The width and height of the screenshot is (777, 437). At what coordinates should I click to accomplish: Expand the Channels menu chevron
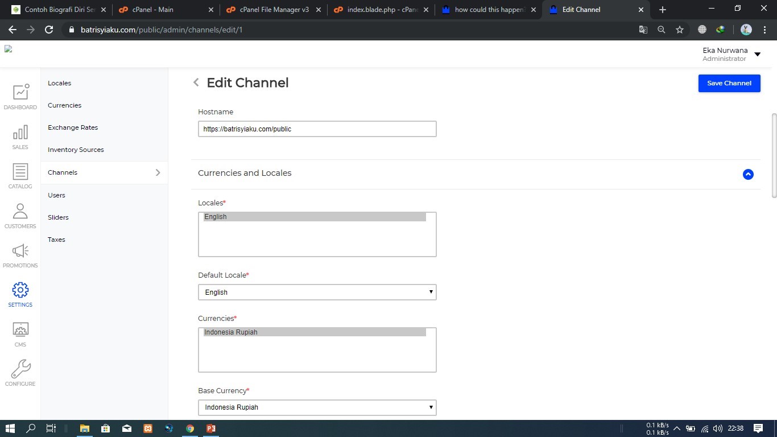point(158,172)
